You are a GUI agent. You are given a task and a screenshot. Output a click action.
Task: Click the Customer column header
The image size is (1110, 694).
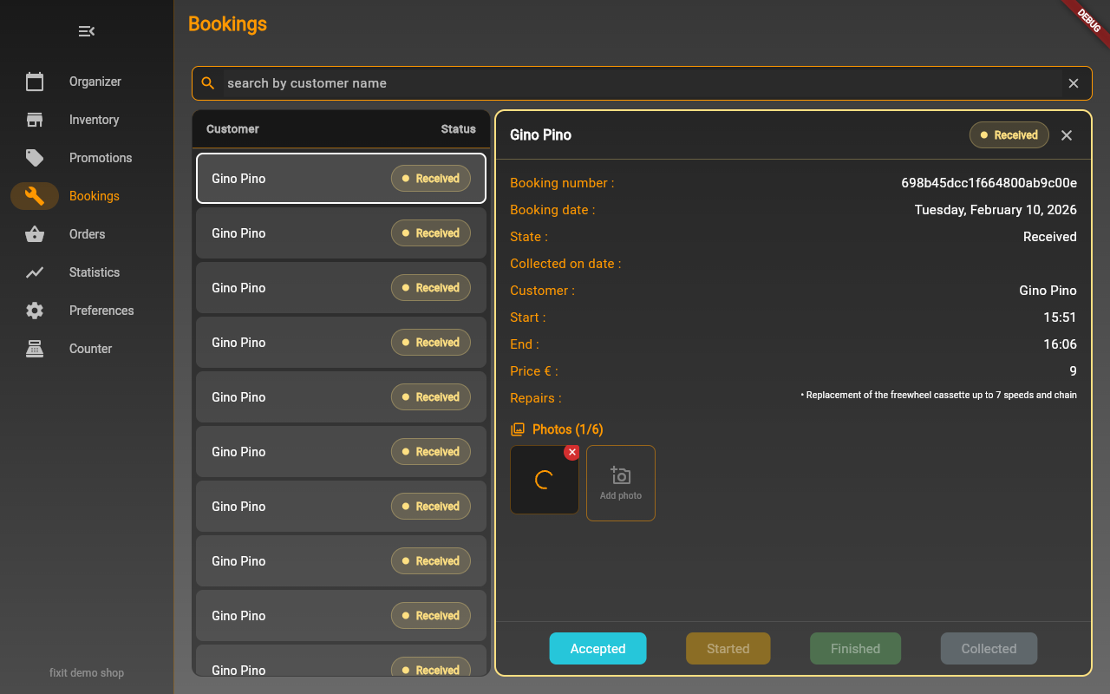coord(232,129)
